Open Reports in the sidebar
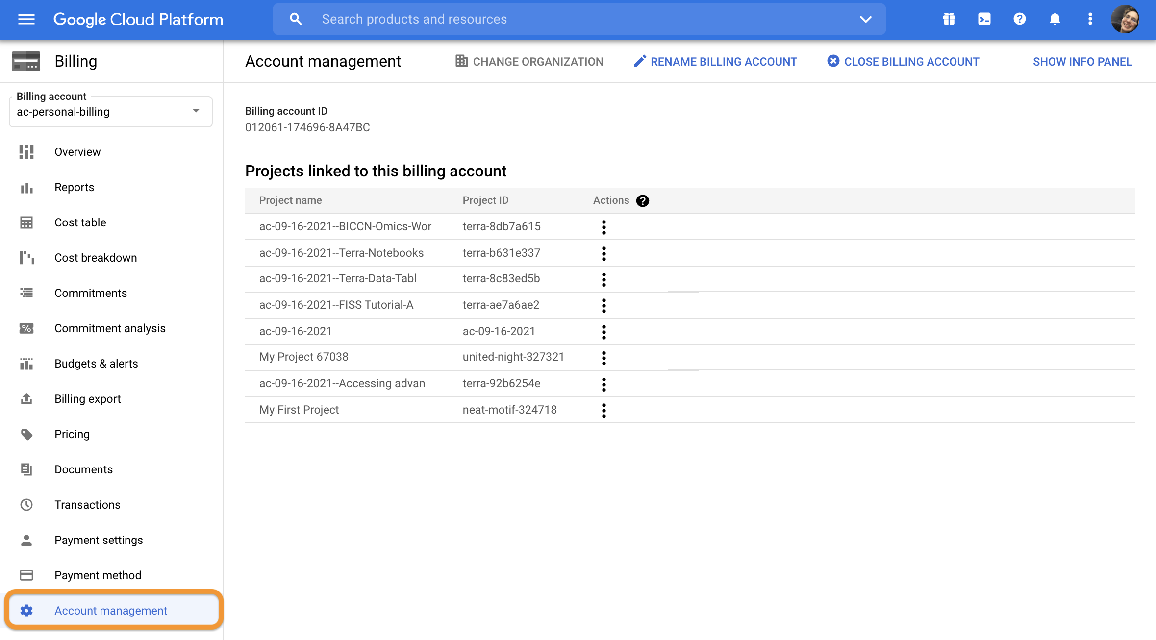 [74, 187]
